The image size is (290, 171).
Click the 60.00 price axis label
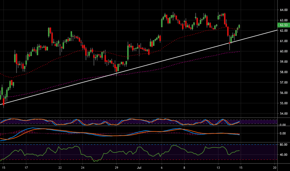click(284, 51)
